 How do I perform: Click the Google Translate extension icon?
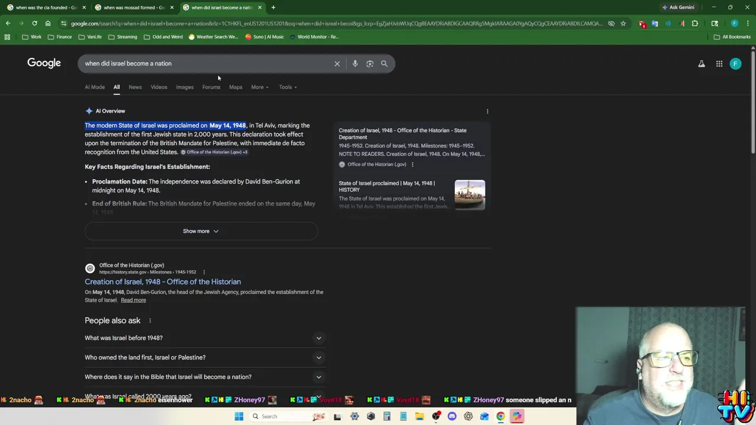coord(655,24)
